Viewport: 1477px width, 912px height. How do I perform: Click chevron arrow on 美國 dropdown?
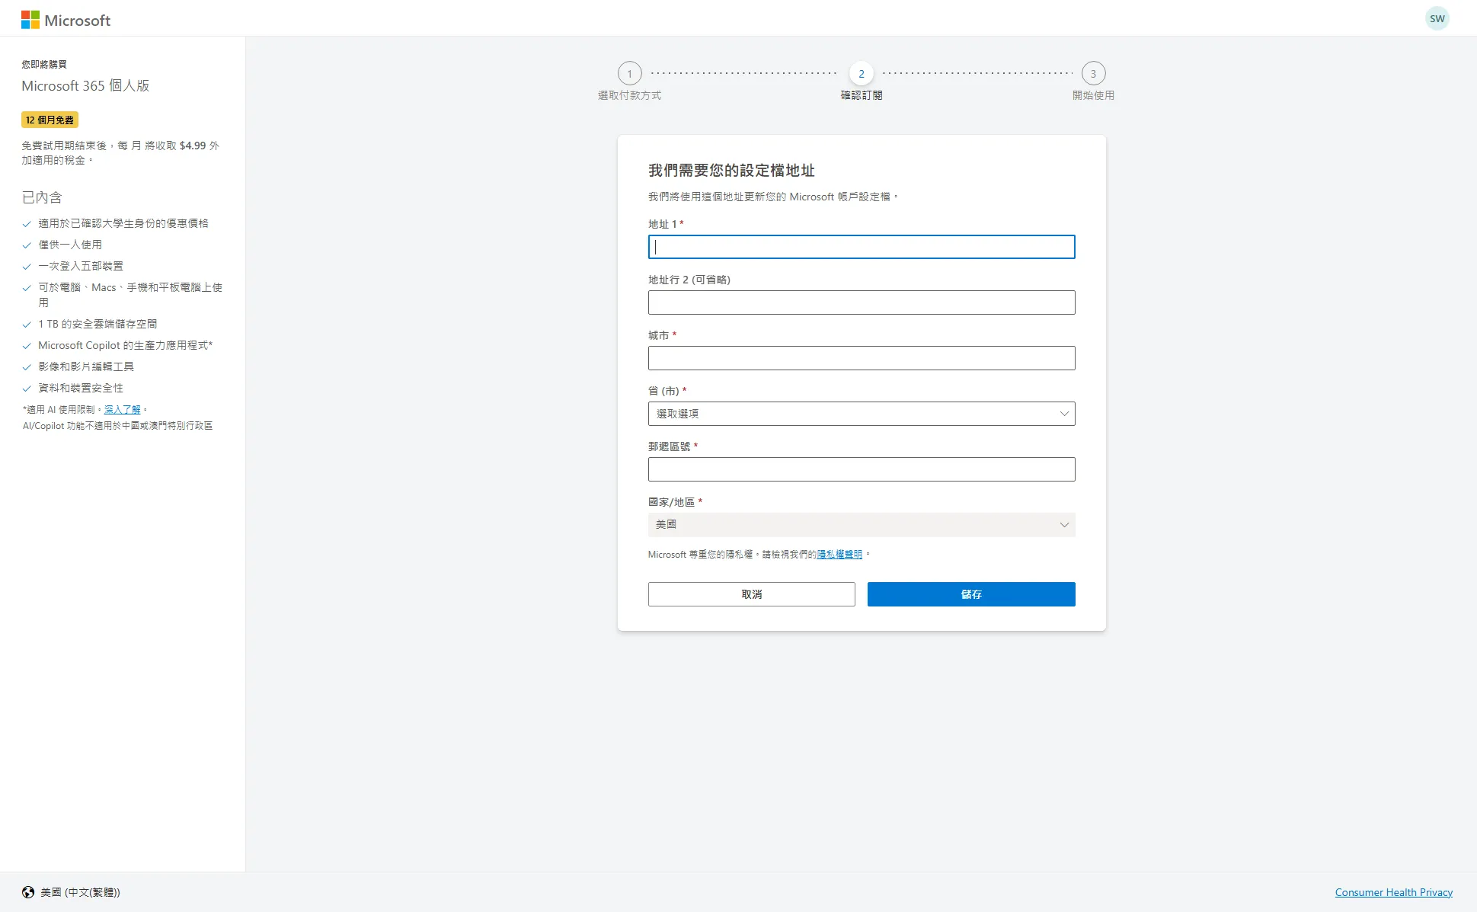[1064, 525]
